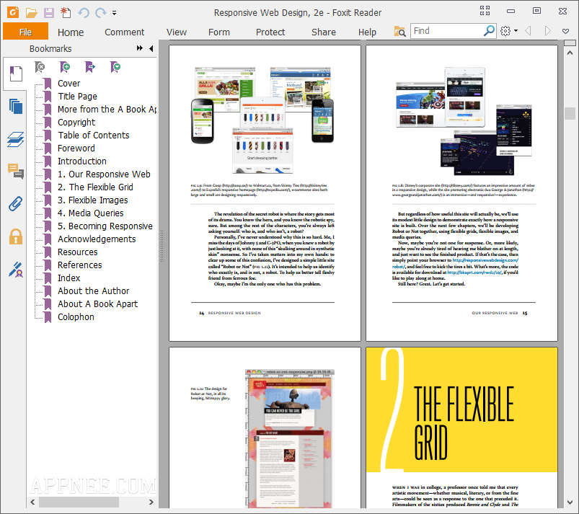Viewport: 579px width, 514px height.
Task: Open the Comments panel icon
Action: tap(16, 172)
